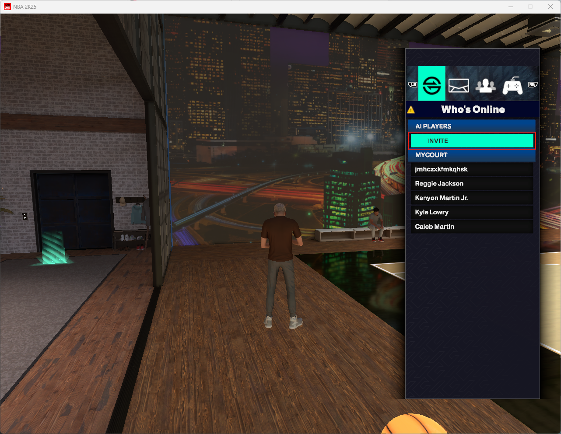
Task: Minimize the NBA 2K25 window
Action: point(511,7)
